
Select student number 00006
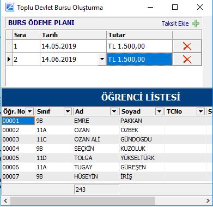[18, 167]
